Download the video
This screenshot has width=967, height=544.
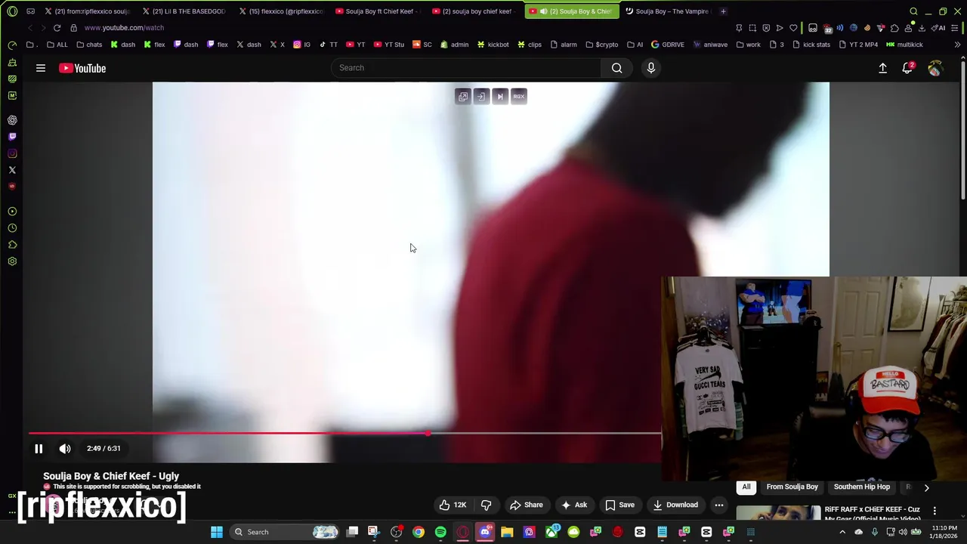tap(675, 505)
